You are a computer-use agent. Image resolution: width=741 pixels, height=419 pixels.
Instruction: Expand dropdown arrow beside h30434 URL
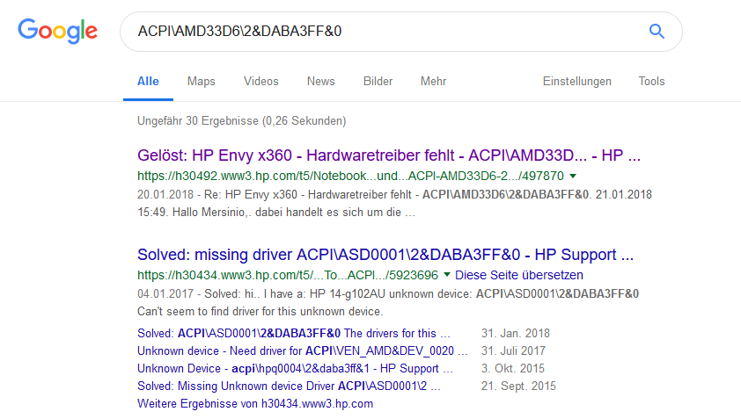coord(446,275)
